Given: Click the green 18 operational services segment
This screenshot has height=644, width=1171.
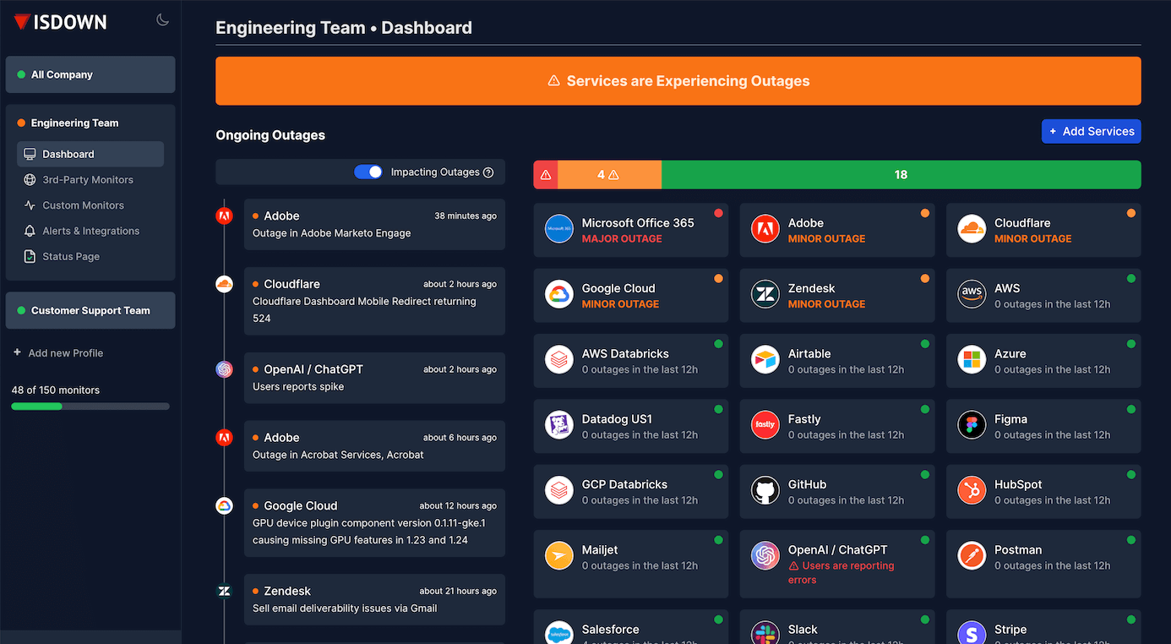Looking at the screenshot, I should point(901,175).
